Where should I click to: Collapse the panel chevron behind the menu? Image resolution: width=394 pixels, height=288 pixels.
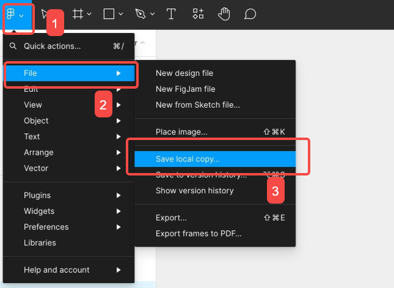click(x=143, y=43)
